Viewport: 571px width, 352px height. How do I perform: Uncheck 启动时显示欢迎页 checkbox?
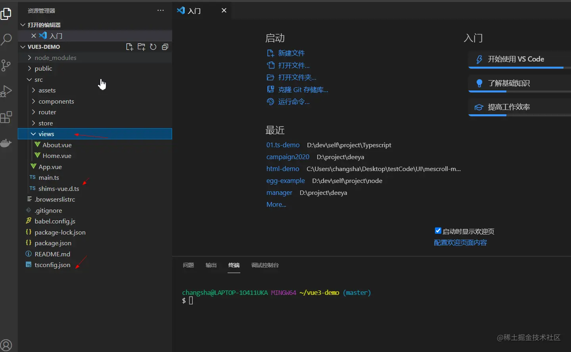tap(438, 231)
